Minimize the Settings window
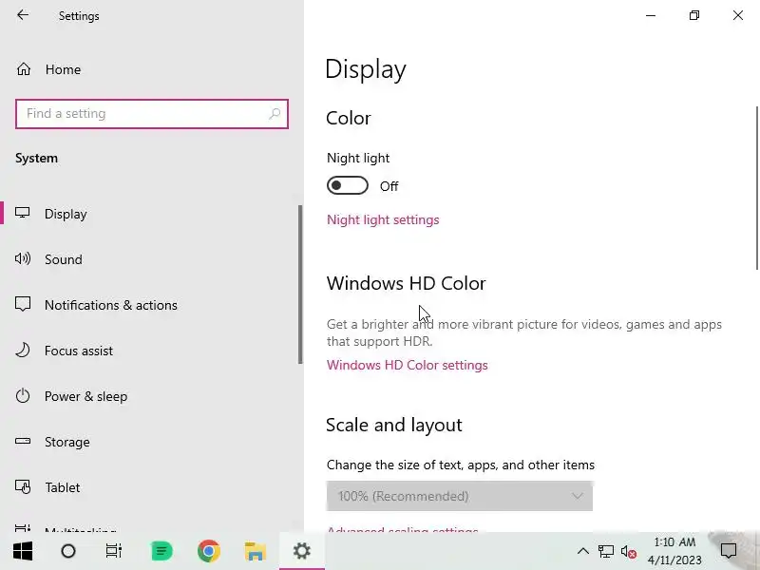This screenshot has width=760, height=570. pos(651,15)
